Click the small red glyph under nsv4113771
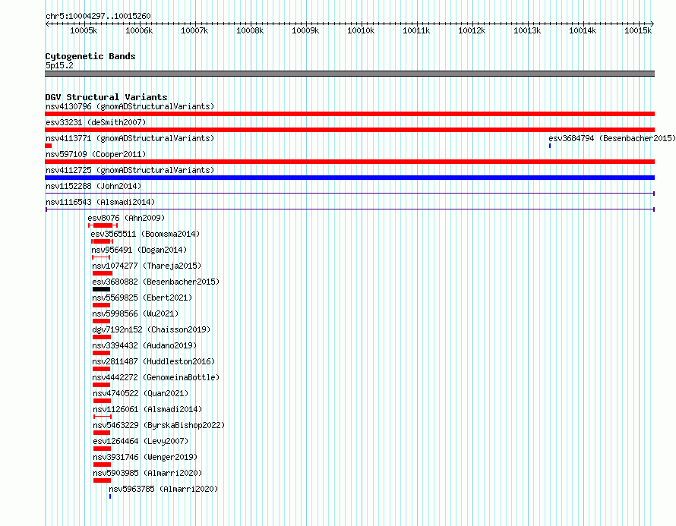 (x=49, y=146)
